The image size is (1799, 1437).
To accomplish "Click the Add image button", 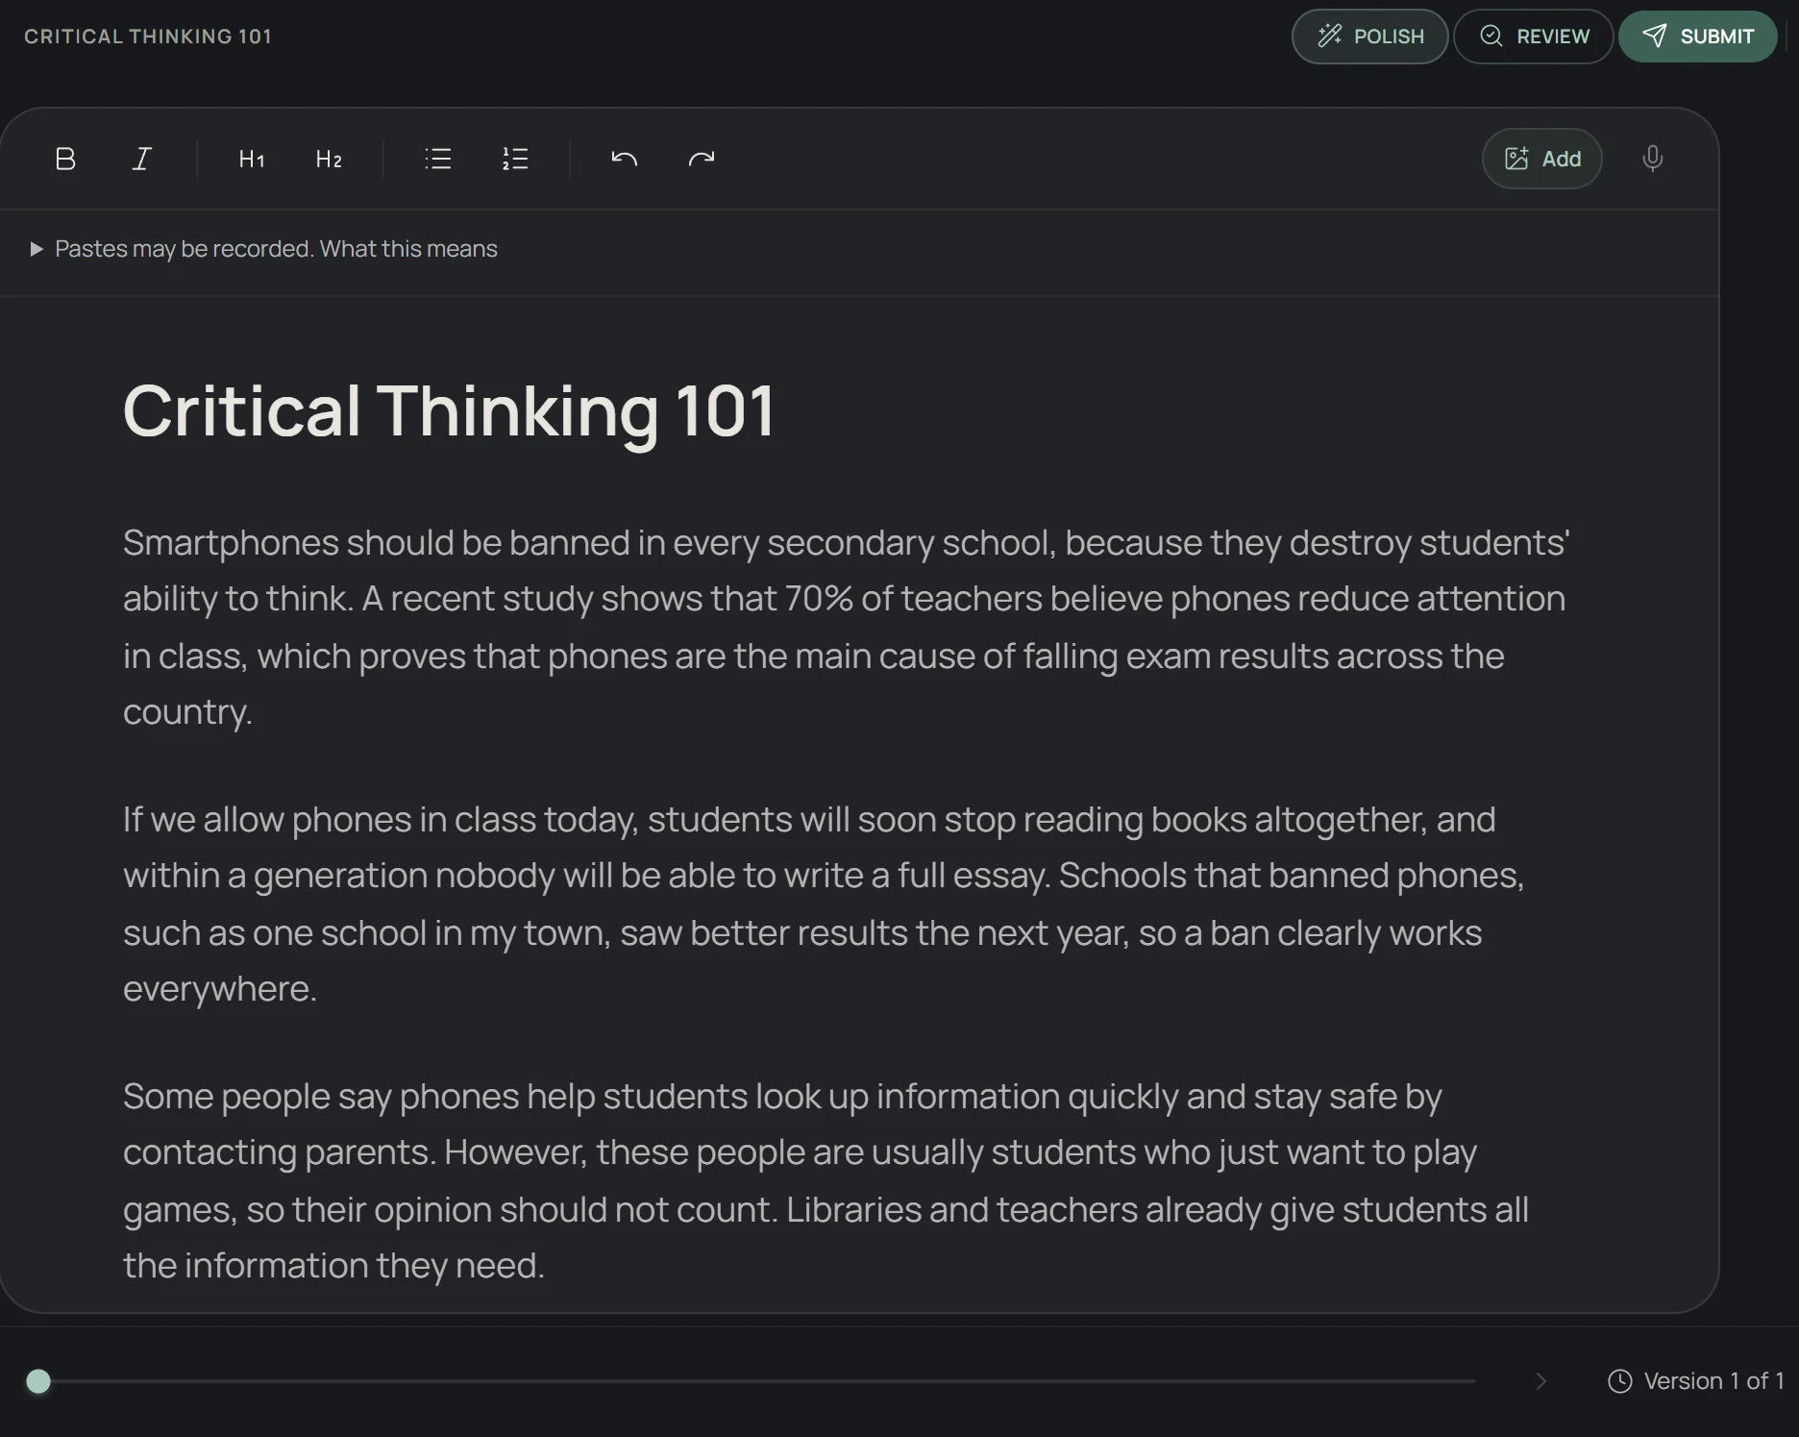I will (1541, 159).
